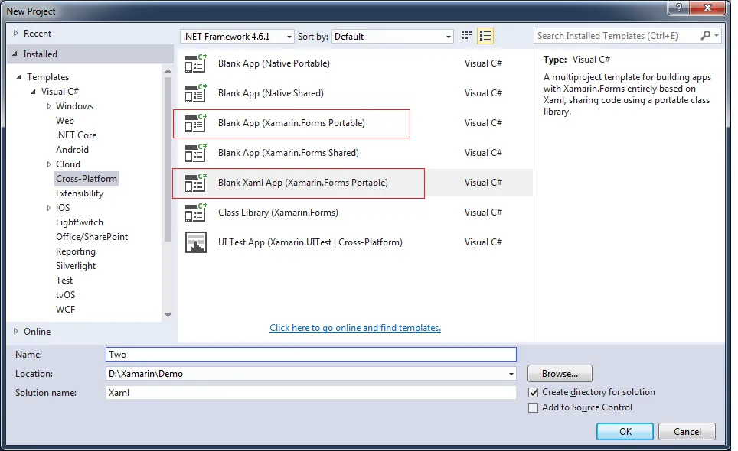Click the Class Library (Xamarin.Forms) icon
Screen dimensions: 738x451
click(196, 213)
